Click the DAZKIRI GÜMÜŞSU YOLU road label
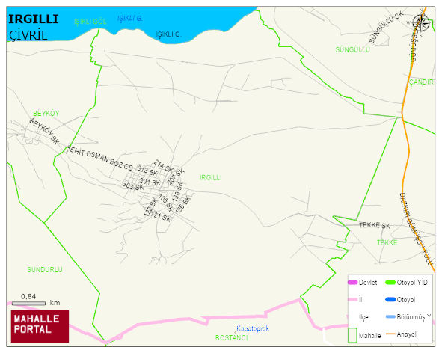 [416, 229]
